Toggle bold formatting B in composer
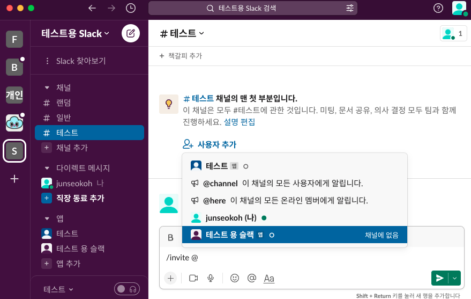The height and width of the screenshot is (299, 471). point(170,238)
